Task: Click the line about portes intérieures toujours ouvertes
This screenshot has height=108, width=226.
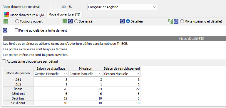Action: (x=36, y=55)
